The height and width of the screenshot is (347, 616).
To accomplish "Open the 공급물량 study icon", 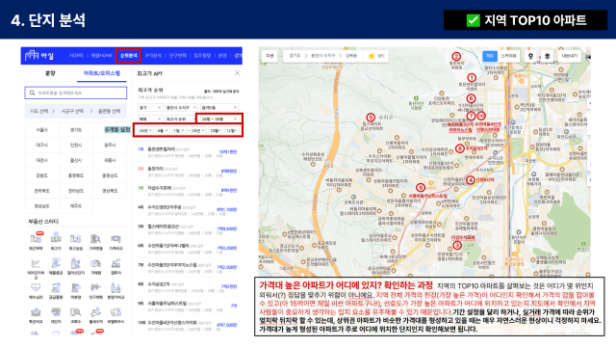I will (56, 291).
